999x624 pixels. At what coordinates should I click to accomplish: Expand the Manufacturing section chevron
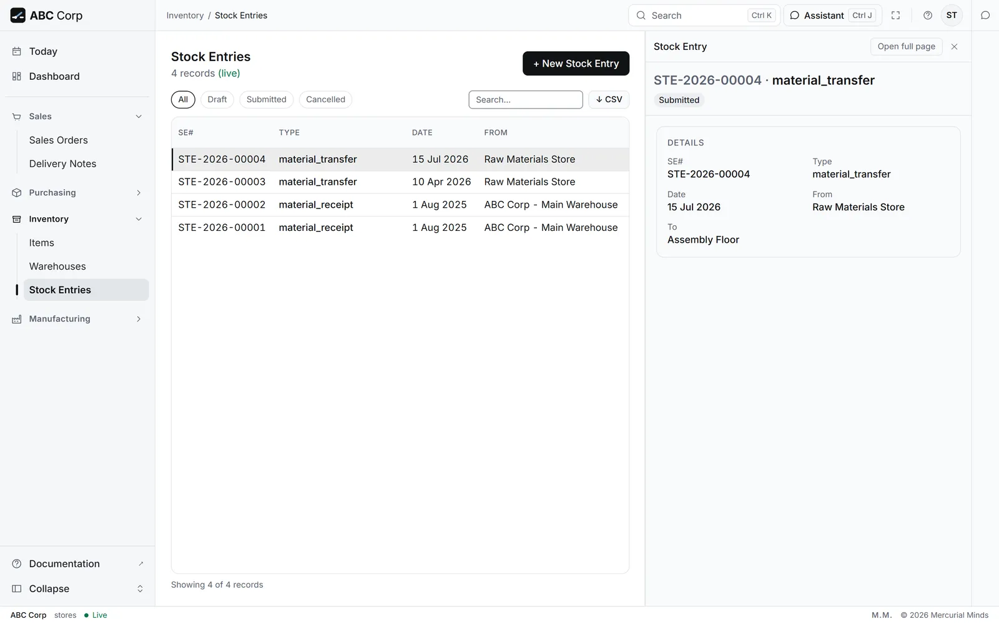139,319
